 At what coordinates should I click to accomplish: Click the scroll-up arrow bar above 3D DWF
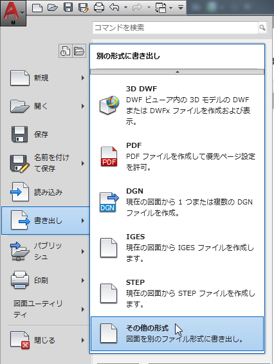[x=177, y=72]
